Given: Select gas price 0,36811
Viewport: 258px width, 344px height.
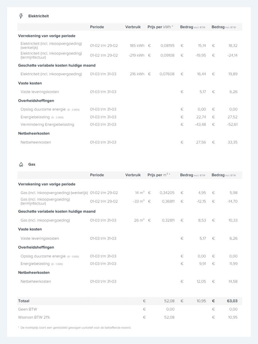Looking at the screenshot, I should pos(168,201).
